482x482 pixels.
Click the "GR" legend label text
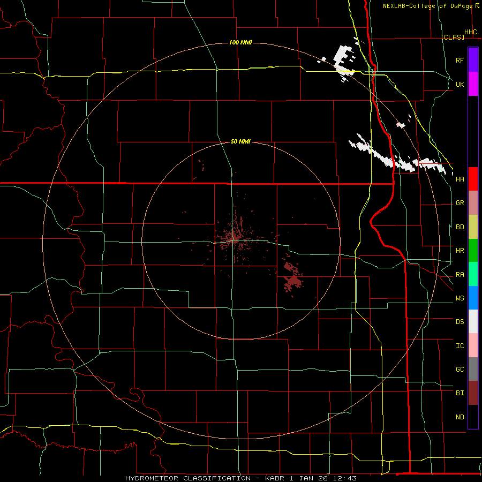tap(460, 203)
